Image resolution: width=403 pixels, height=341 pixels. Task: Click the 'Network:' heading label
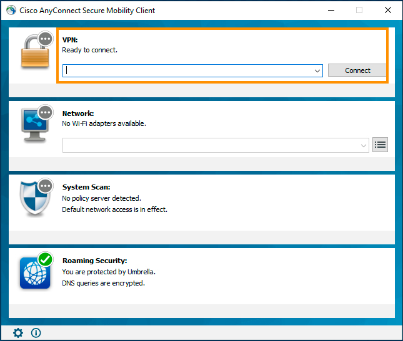click(x=78, y=113)
